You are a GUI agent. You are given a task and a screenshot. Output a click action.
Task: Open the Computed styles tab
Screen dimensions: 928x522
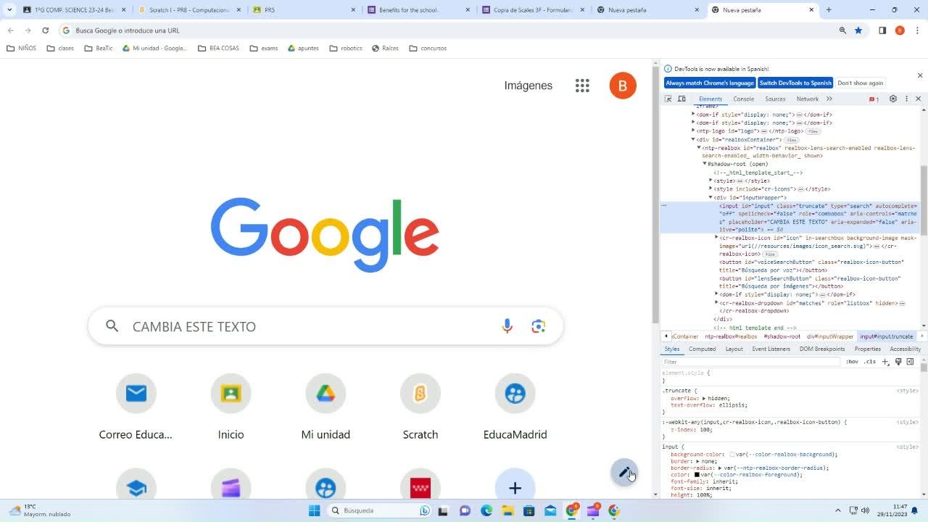point(702,349)
